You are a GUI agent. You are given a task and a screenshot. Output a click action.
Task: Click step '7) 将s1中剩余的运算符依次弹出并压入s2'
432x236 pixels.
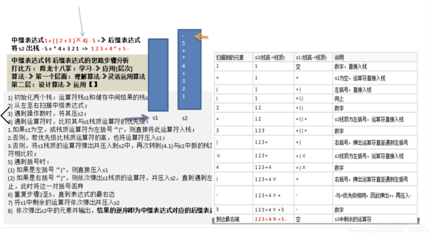64,202
